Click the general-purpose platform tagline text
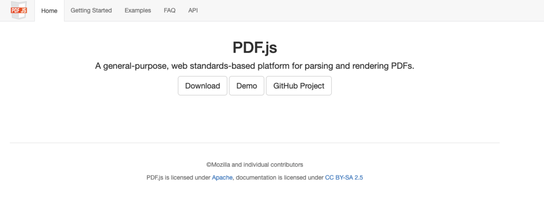The width and height of the screenshot is (544, 223). [x=255, y=66]
